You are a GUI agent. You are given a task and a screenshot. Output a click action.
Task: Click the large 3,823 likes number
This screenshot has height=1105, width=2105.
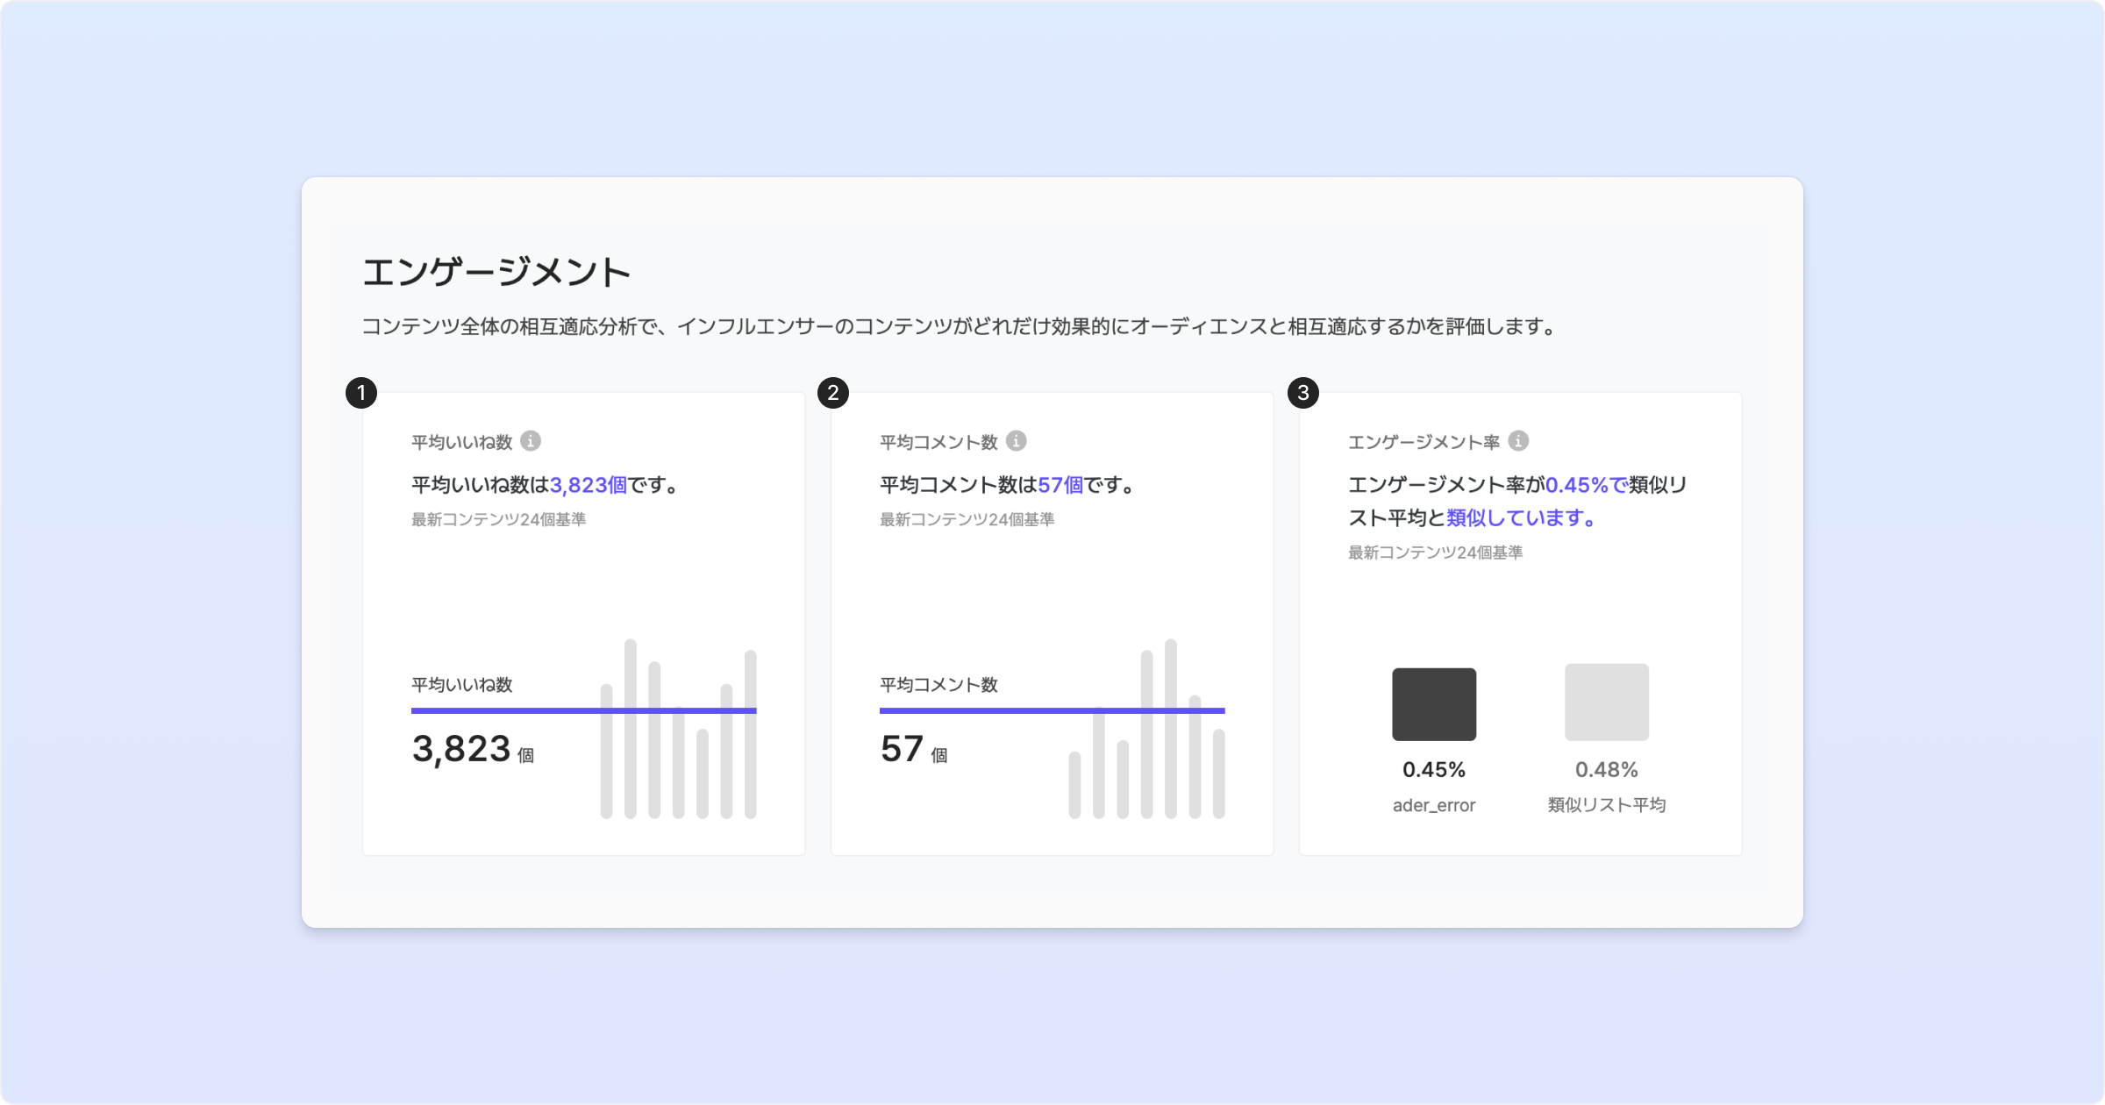click(461, 749)
